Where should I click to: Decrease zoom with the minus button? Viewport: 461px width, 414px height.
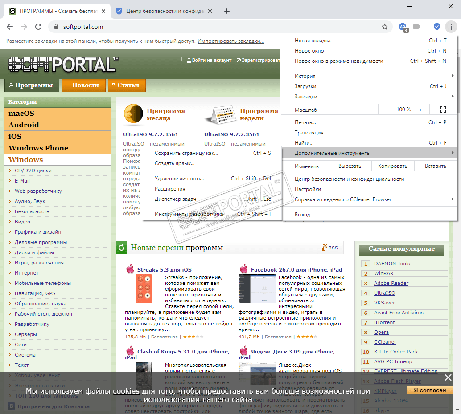387,110
